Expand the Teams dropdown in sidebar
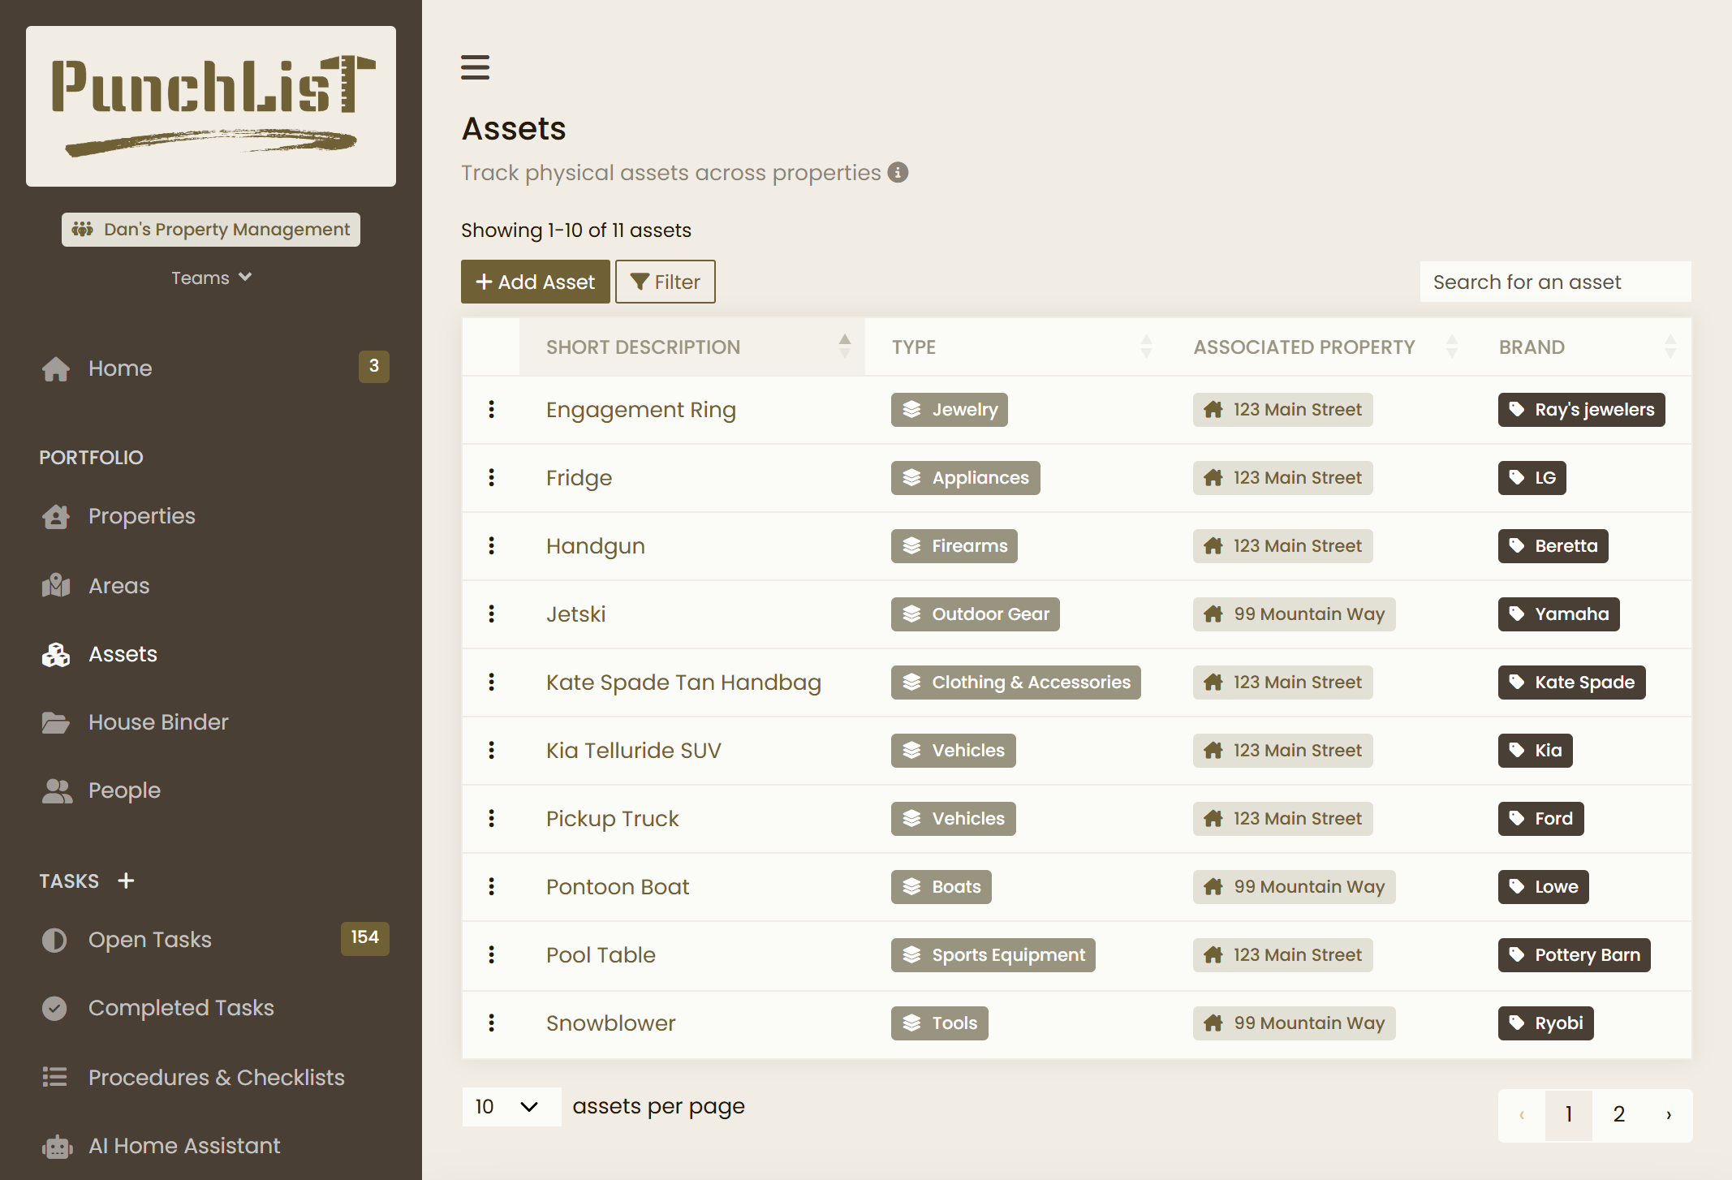Screen dimensions: 1732x1180 pyautogui.click(x=210, y=276)
